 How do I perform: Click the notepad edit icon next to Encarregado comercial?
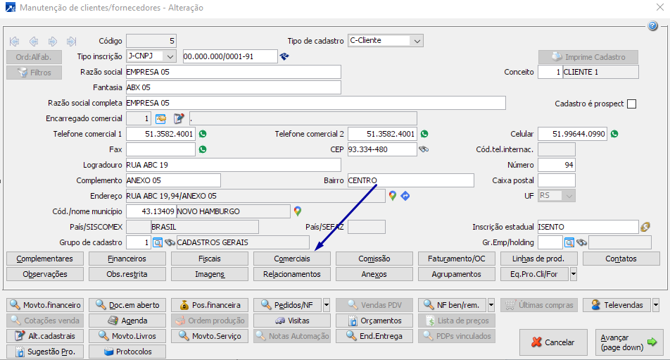click(x=179, y=118)
